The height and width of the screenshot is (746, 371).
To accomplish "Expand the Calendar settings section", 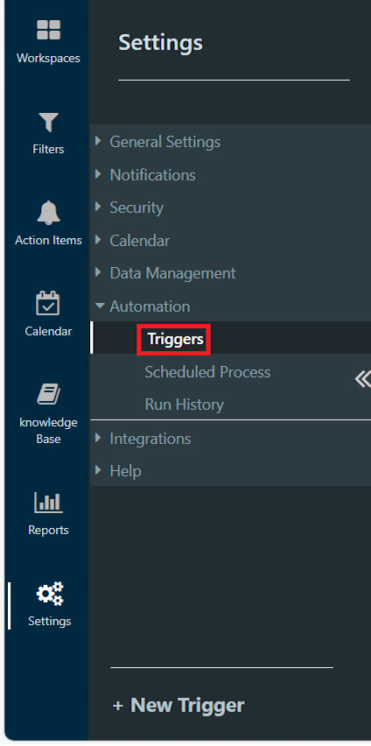I will click(x=231, y=240).
